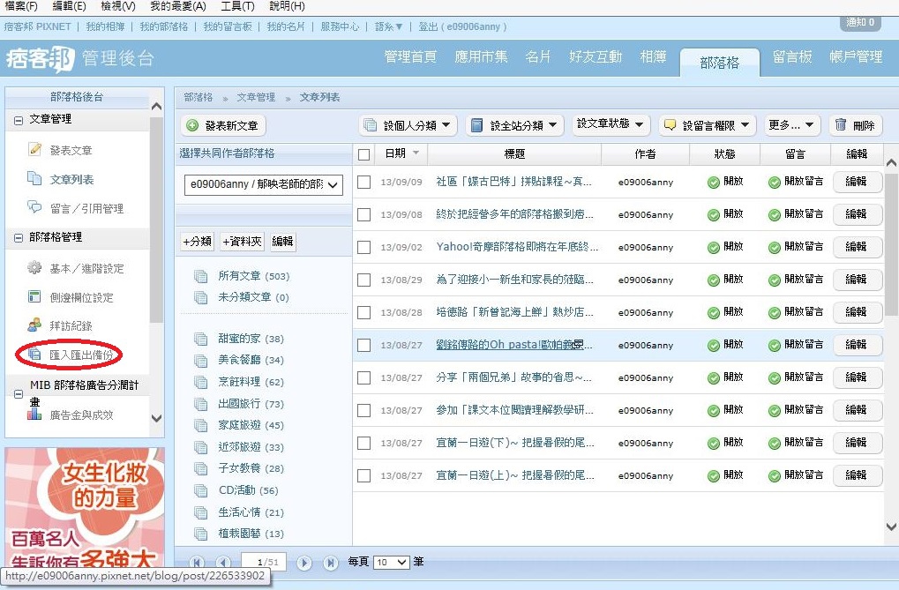Open the 設全站分類 dropdown

click(514, 125)
